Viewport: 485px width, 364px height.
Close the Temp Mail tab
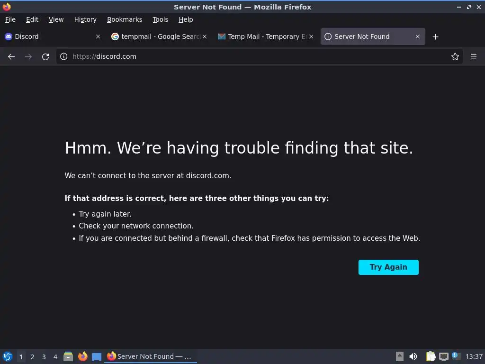[311, 36]
